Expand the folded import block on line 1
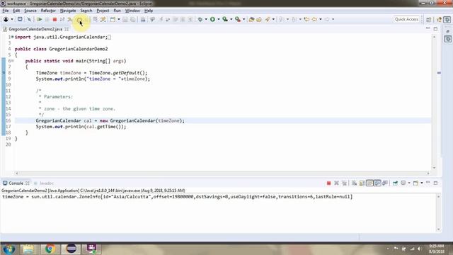The height and width of the screenshot is (255, 453). (13, 37)
